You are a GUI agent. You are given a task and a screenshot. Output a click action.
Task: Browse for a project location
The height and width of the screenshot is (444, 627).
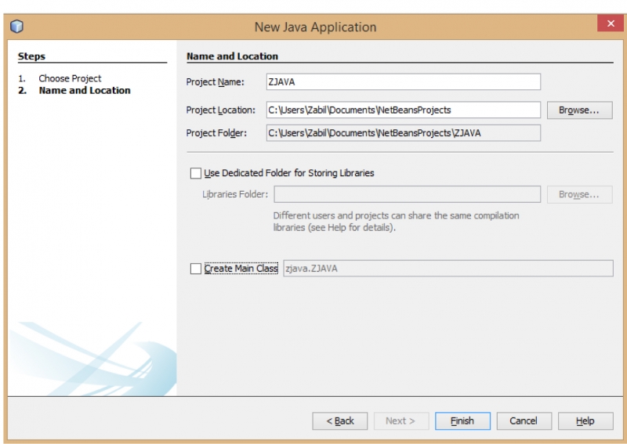578,110
